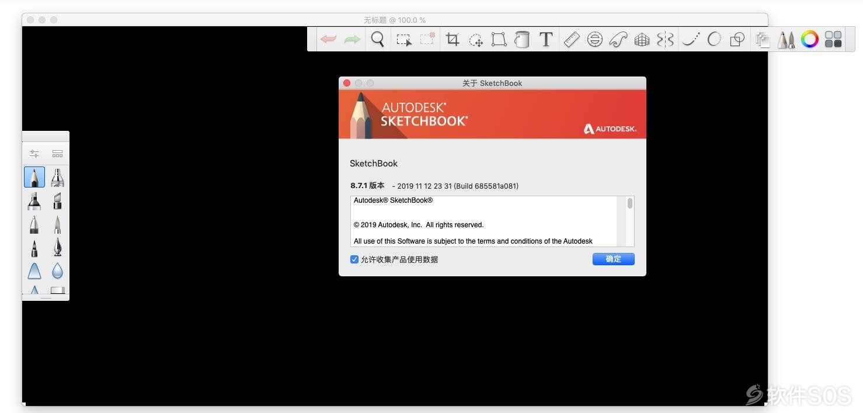Select the Soft cone-shaped brush
The width and height of the screenshot is (863, 413).
point(34,271)
